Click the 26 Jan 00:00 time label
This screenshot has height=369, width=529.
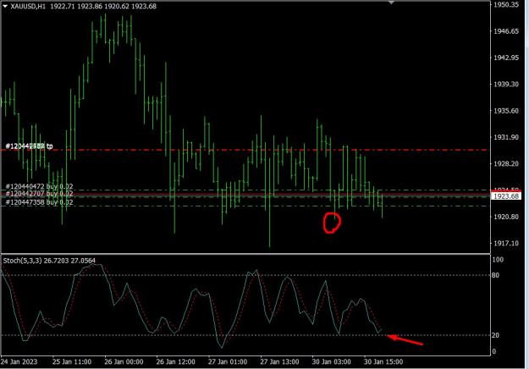(x=124, y=362)
